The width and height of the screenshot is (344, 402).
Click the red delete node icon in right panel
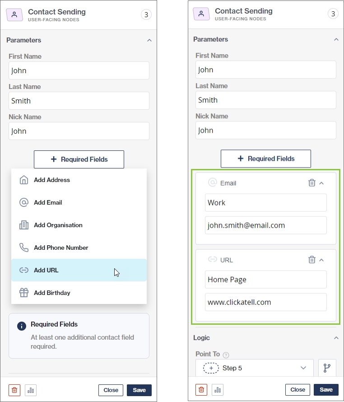(201, 390)
